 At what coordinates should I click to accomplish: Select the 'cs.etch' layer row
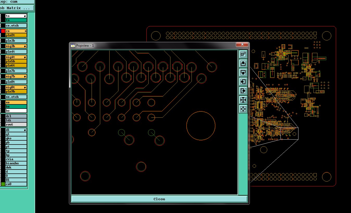16,26
